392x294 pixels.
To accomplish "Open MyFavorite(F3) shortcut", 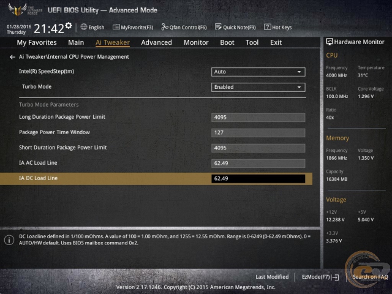I will [x=133, y=27].
